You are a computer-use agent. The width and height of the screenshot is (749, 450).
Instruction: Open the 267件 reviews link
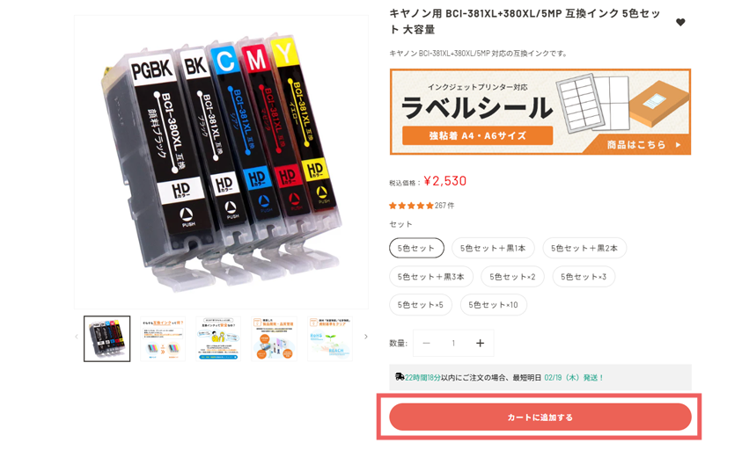point(444,206)
